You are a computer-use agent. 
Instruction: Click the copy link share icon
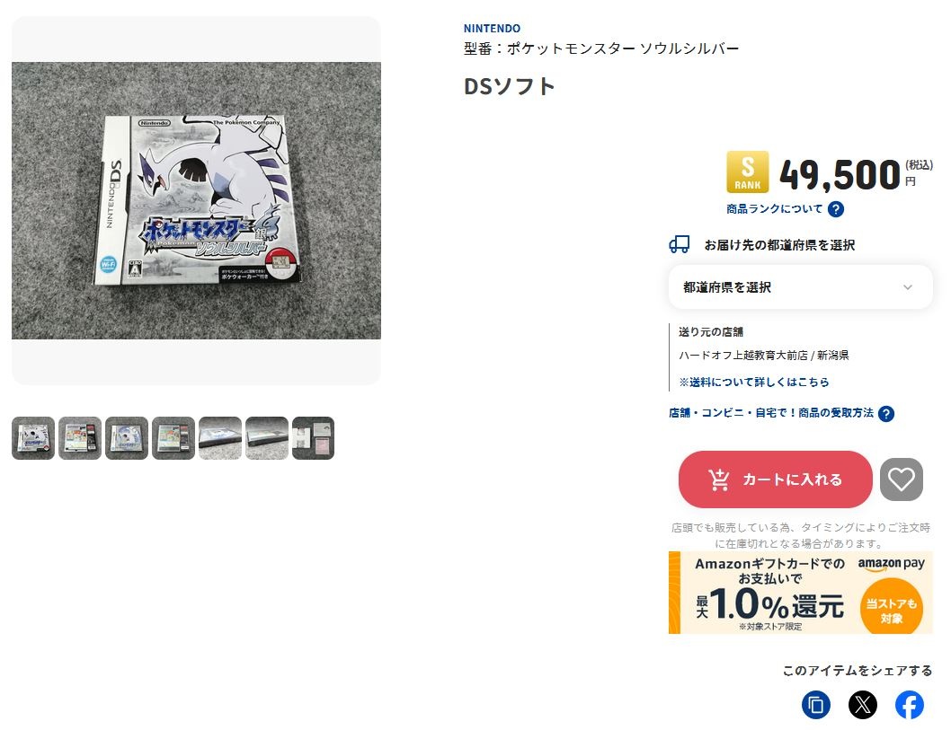click(x=816, y=705)
